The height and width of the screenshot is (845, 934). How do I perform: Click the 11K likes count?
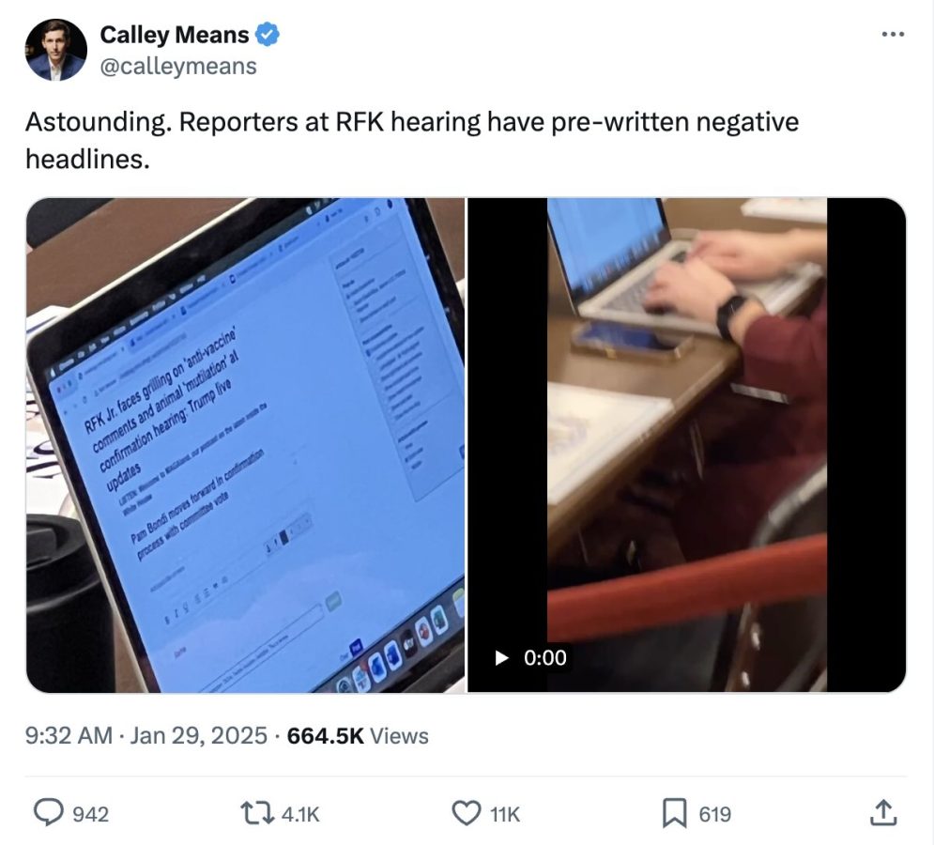pyautogui.click(x=504, y=814)
